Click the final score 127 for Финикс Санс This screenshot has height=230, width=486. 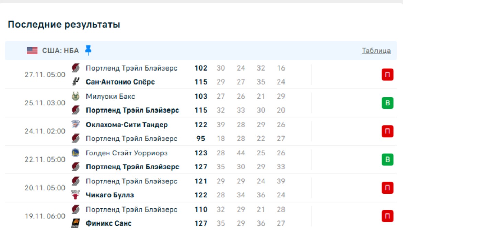tap(201, 223)
